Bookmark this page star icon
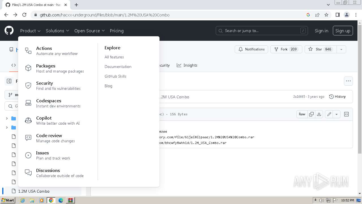 [326, 15]
